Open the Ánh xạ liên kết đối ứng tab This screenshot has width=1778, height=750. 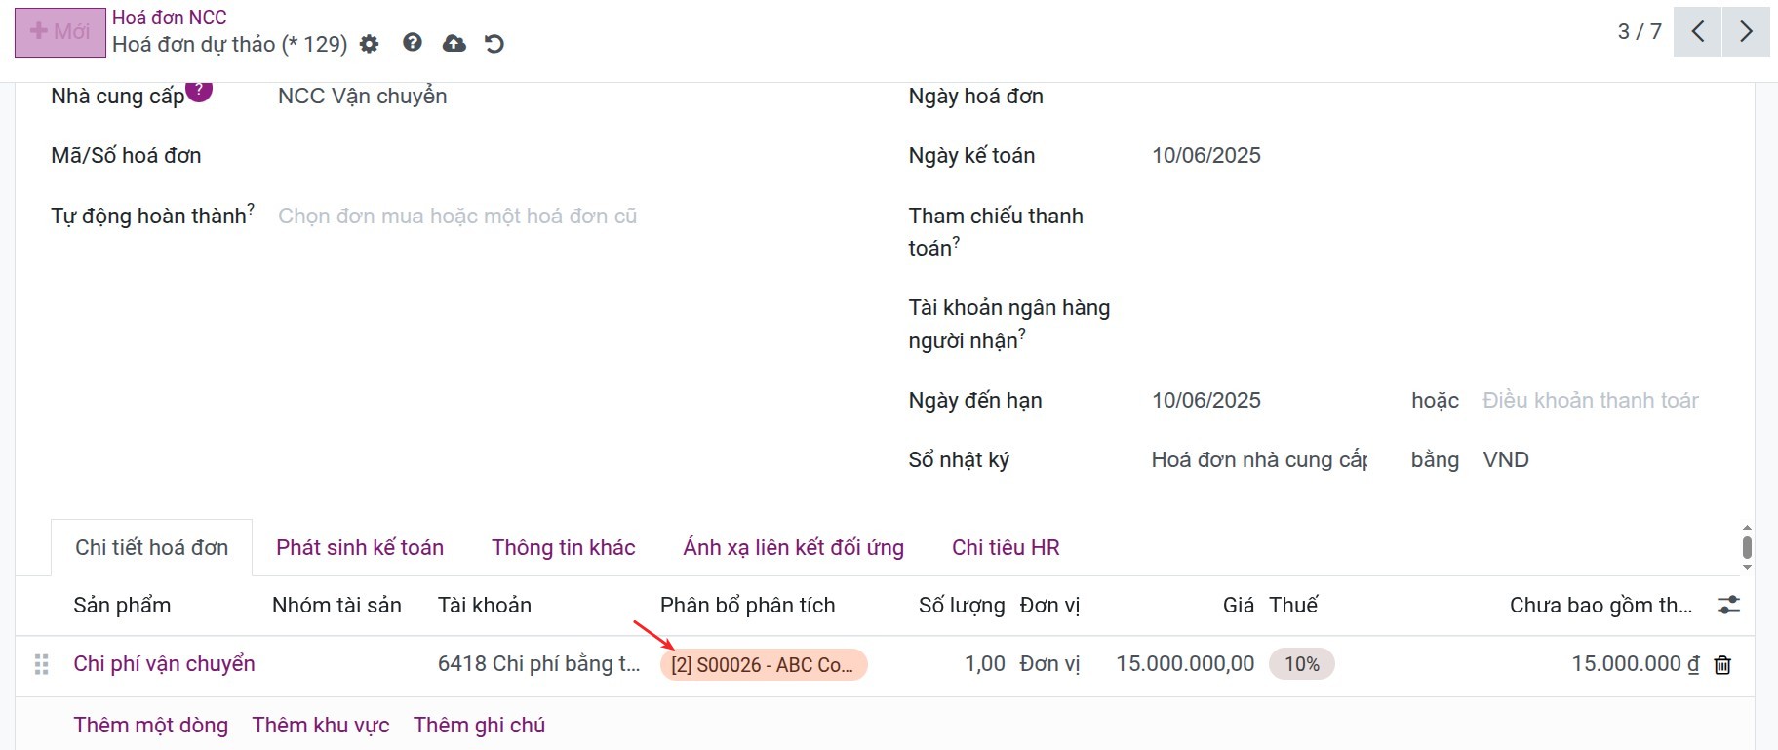click(x=794, y=548)
